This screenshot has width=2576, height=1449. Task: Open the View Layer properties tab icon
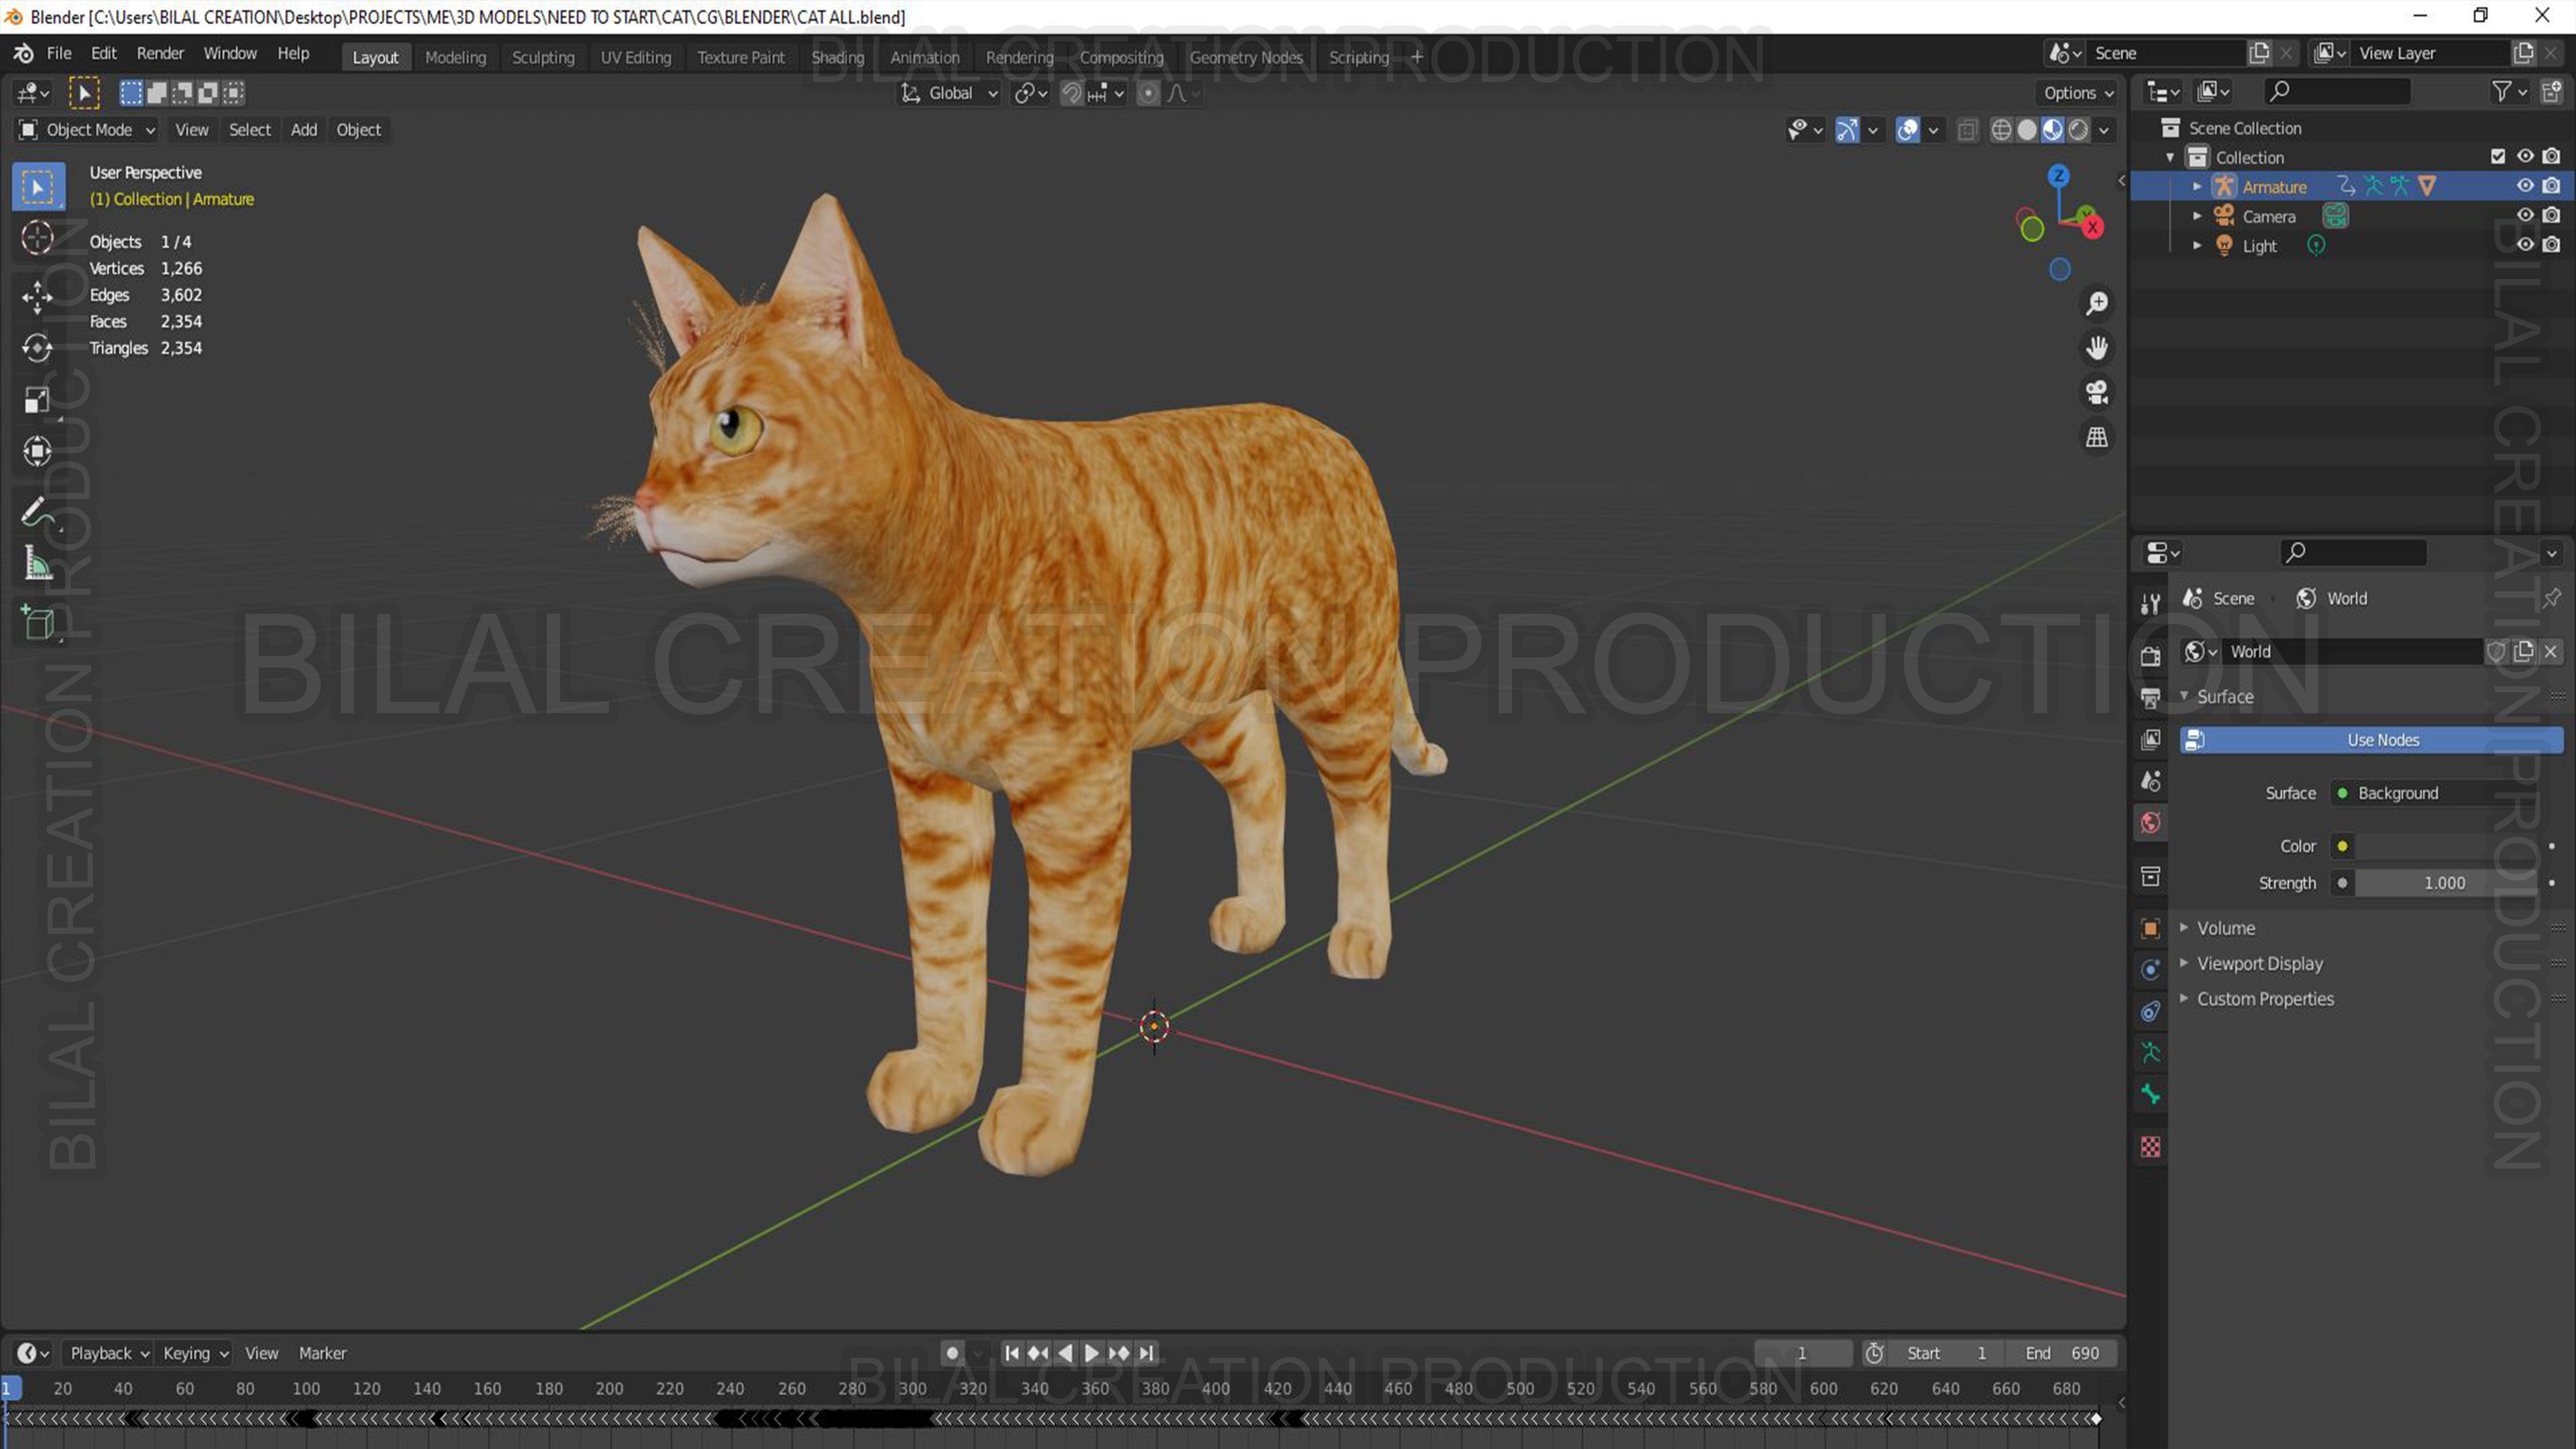[2150, 739]
